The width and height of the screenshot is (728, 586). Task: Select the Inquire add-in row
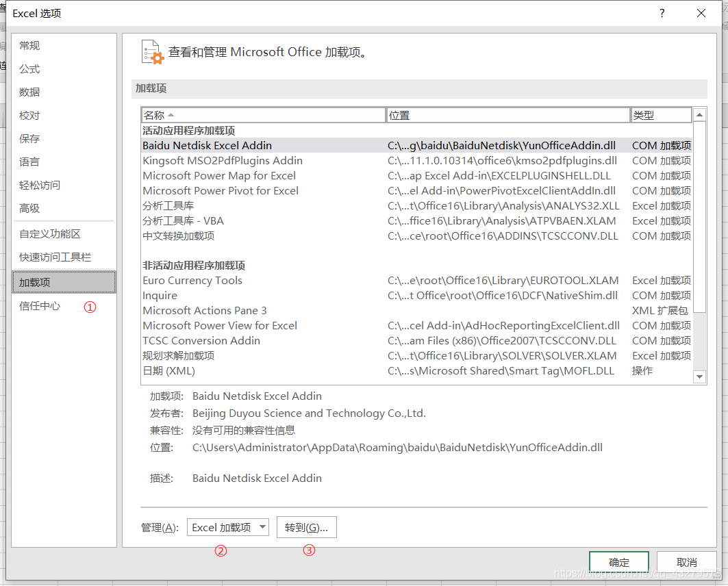coord(416,296)
